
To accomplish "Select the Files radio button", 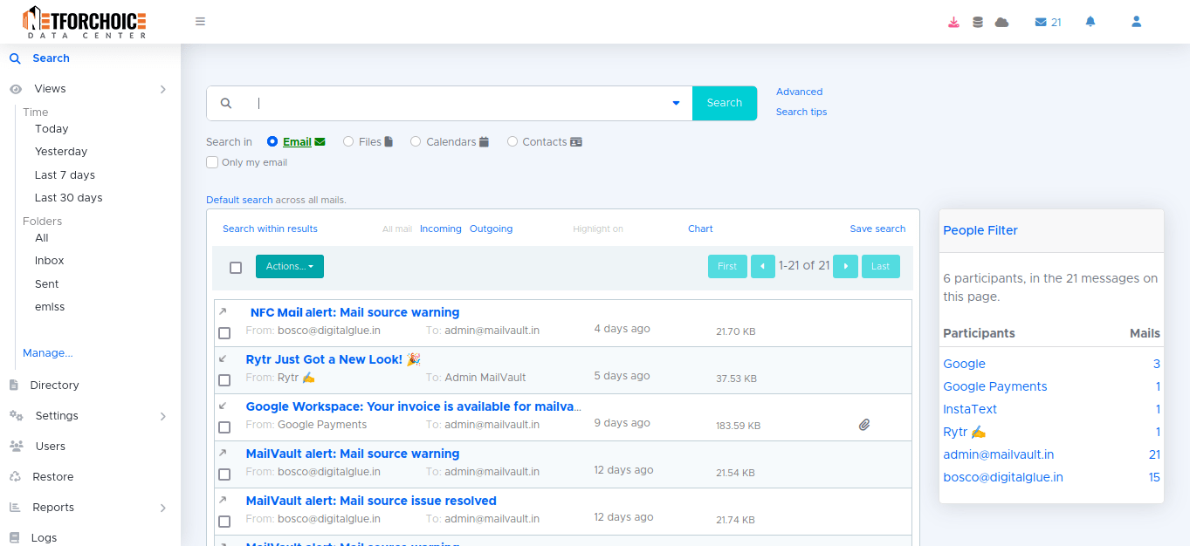I will (348, 141).
